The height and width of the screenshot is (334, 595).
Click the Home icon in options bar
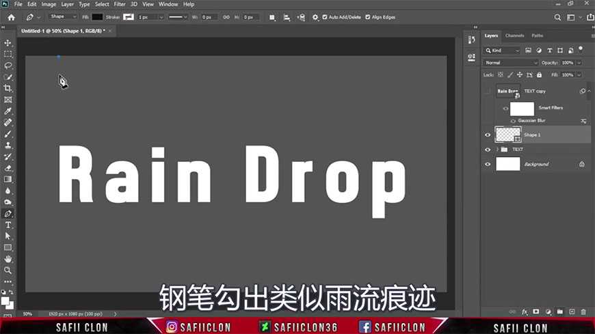click(x=12, y=18)
